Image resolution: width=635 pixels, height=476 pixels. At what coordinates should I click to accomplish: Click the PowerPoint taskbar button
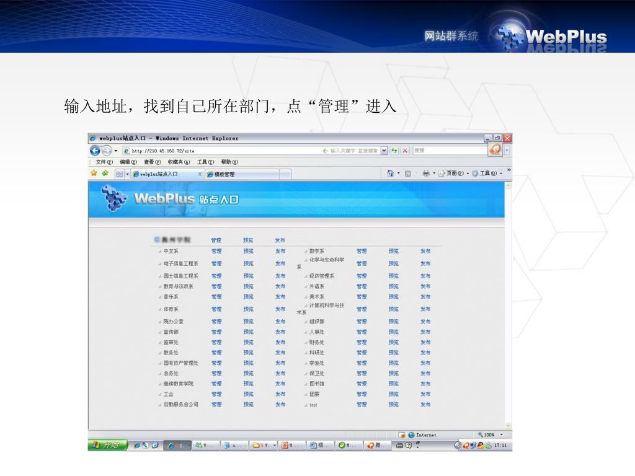click(292, 445)
